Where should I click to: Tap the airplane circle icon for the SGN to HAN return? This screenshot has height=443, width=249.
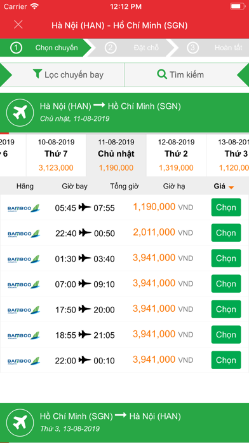click(20, 423)
